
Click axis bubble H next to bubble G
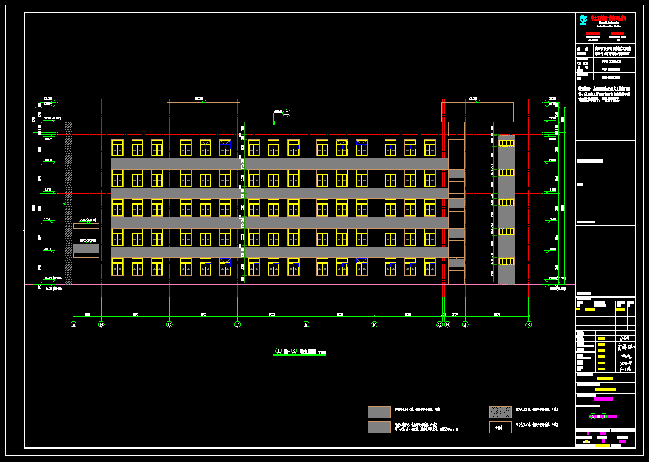[448, 324]
